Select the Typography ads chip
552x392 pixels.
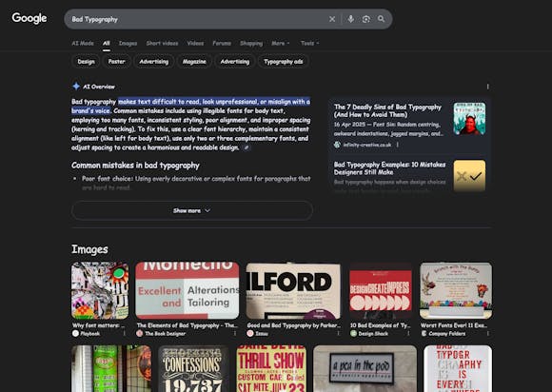pyautogui.click(x=284, y=62)
